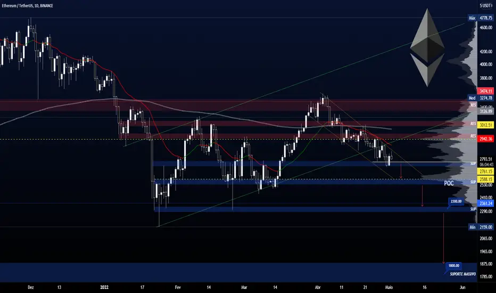Click the Dez date on time axis
Screen dimensions: 496x293
(x=31, y=287)
